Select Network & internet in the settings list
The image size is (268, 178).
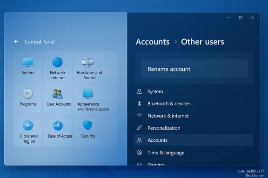194,116
